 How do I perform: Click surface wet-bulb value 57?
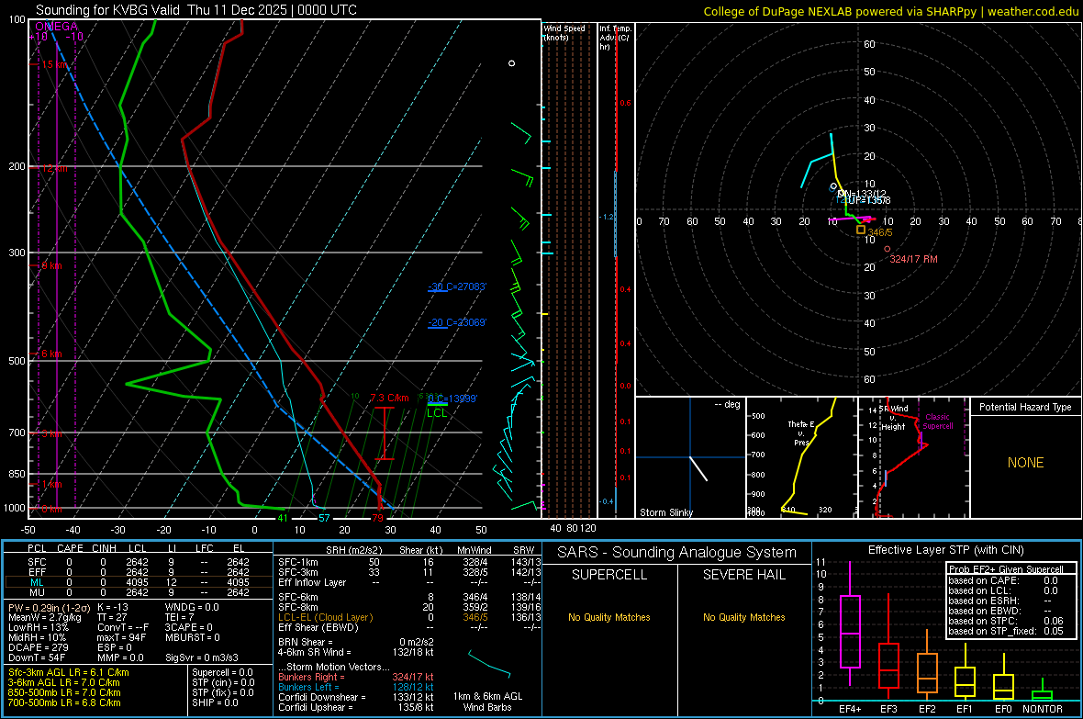(324, 518)
